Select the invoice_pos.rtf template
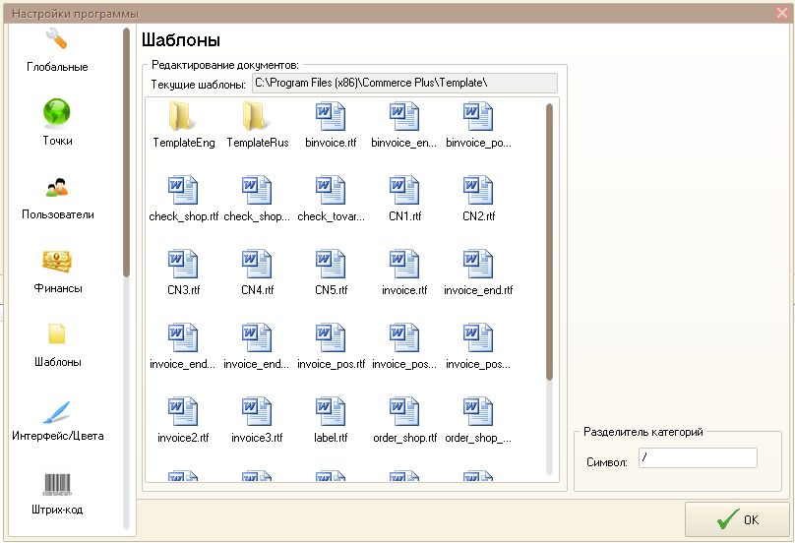 331,346
